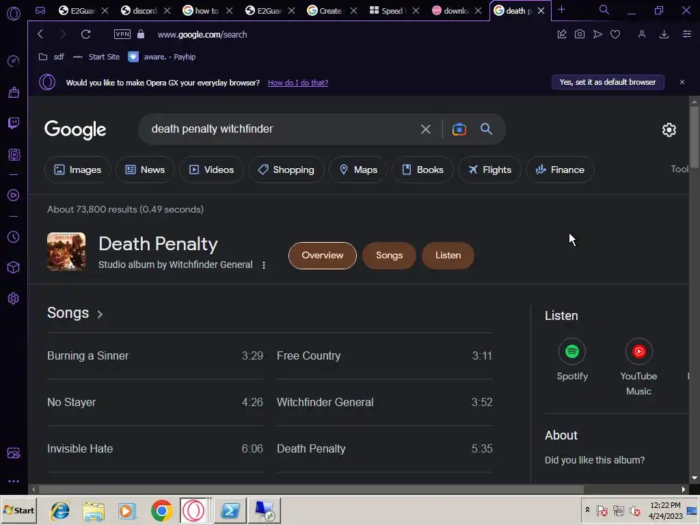
Task: Open song Invisible Hate
Action: coord(155,448)
